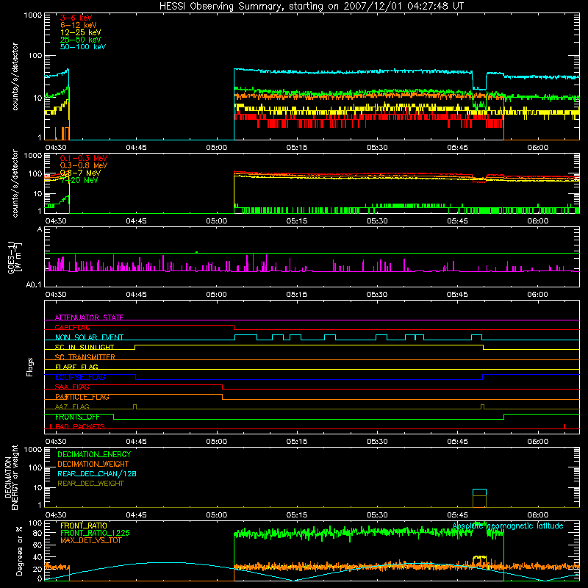588x588 pixels.
Task: Click the SC_IN_SUNLIGHT flag label
Action: click(x=85, y=347)
